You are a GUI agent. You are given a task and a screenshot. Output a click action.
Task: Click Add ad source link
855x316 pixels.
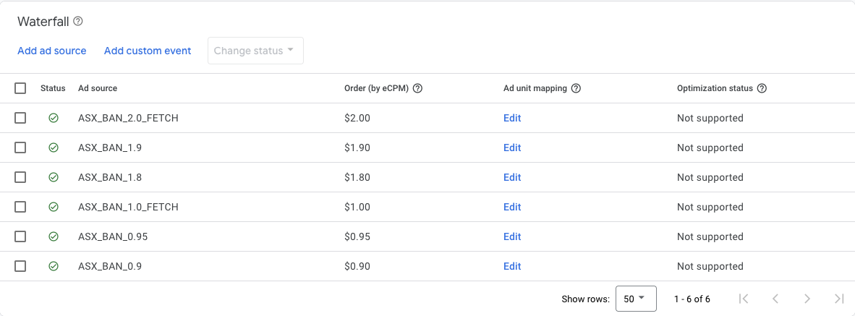point(52,51)
